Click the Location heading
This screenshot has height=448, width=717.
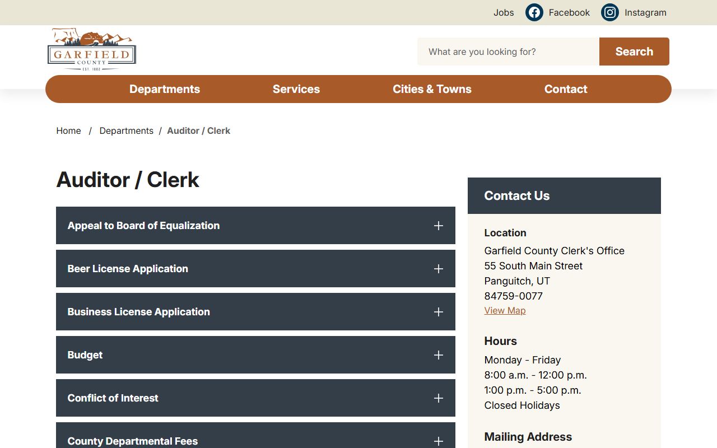point(505,233)
